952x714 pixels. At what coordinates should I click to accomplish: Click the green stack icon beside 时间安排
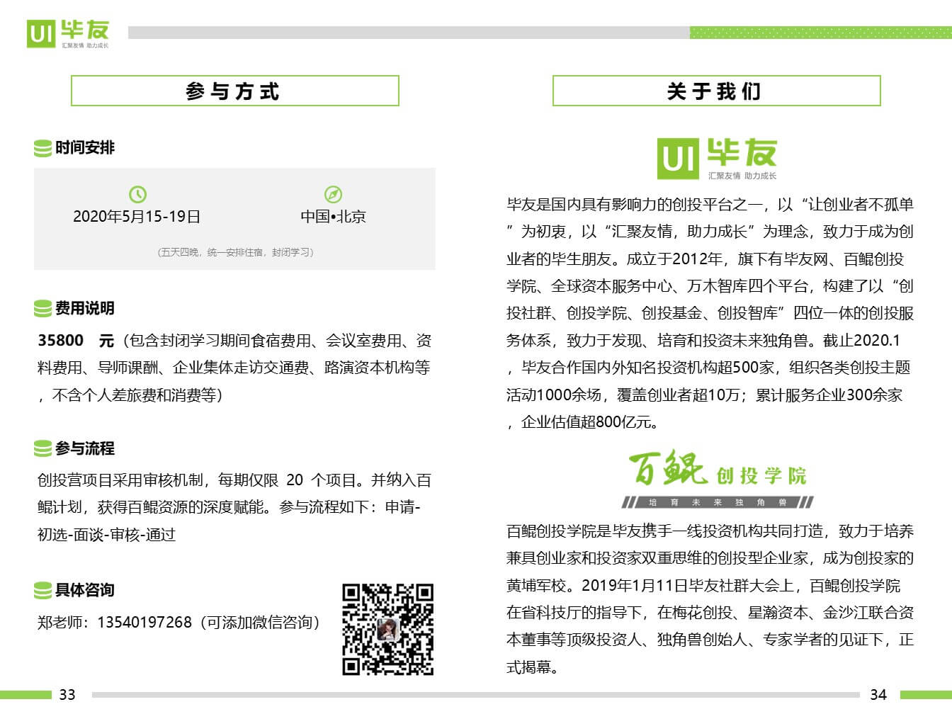(42, 148)
